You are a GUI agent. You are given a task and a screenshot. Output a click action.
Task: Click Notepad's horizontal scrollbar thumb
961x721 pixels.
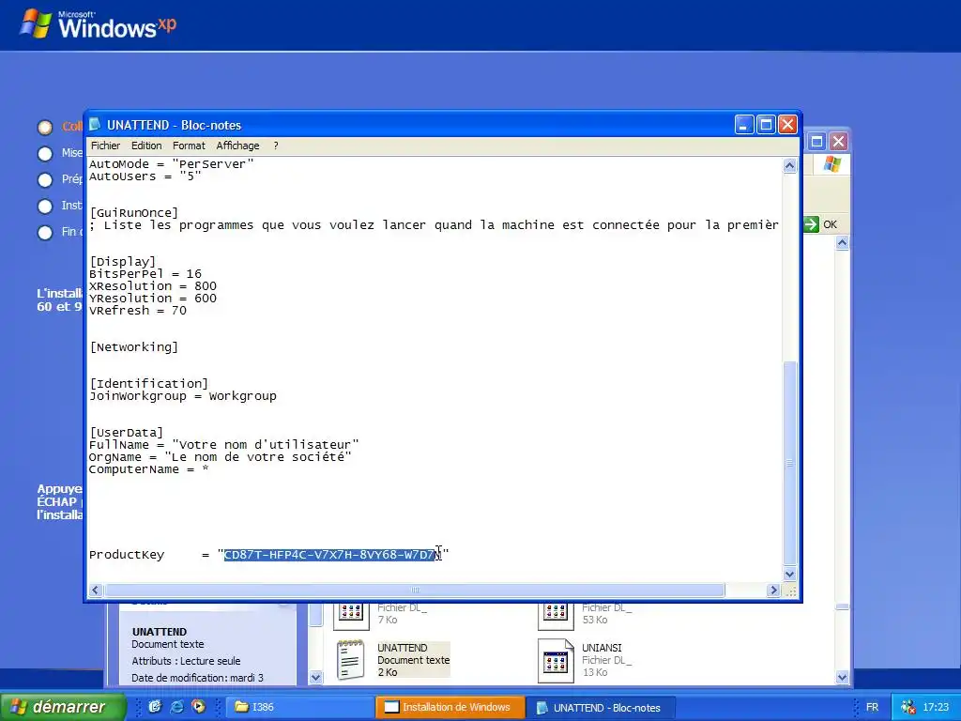point(414,590)
